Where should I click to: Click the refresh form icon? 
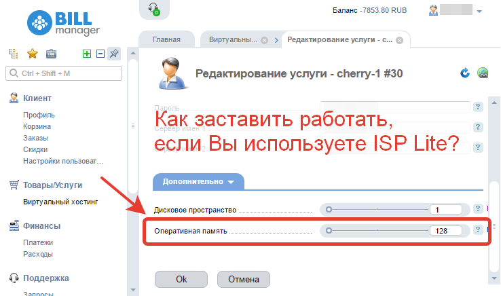[x=465, y=73]
